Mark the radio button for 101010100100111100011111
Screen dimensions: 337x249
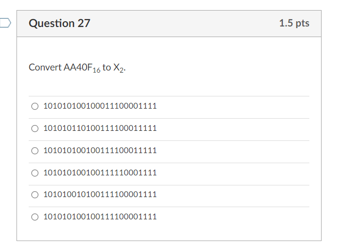[35, 150]
